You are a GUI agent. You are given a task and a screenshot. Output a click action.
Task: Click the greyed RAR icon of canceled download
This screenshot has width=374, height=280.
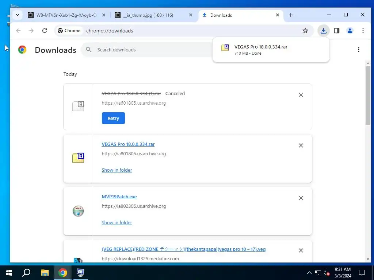click(78, 106)
